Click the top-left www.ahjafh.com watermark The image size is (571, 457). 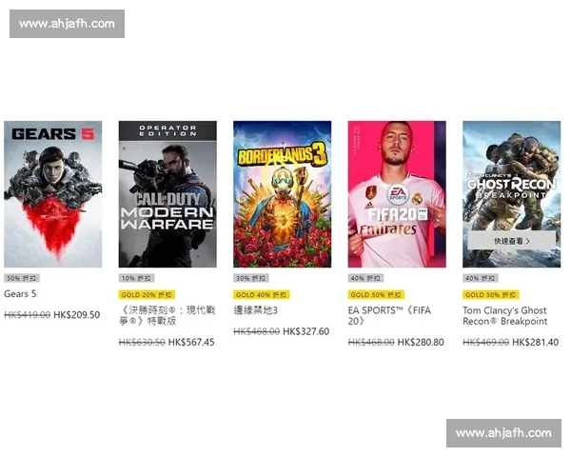[67, 24]
